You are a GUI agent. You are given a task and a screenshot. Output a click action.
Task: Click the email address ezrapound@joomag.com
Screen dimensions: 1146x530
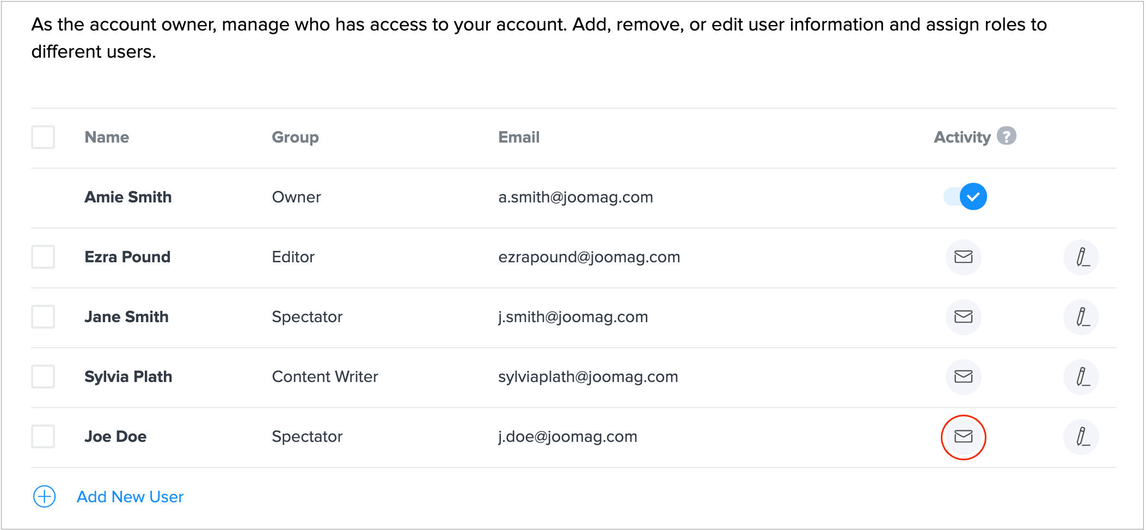tap(589, 257)
